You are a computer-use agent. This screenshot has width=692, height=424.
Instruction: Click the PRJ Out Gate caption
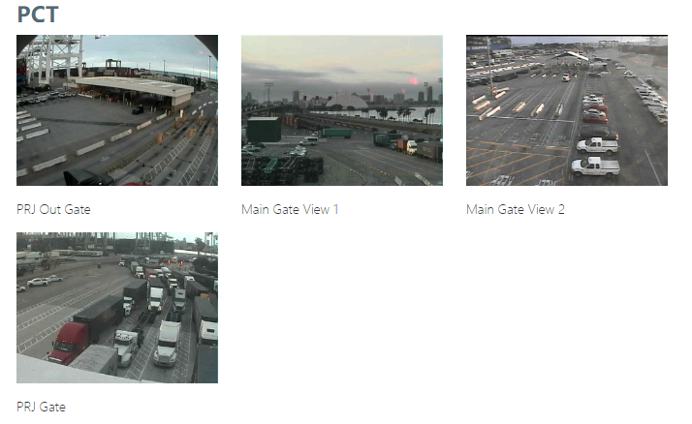coord(53,209)
